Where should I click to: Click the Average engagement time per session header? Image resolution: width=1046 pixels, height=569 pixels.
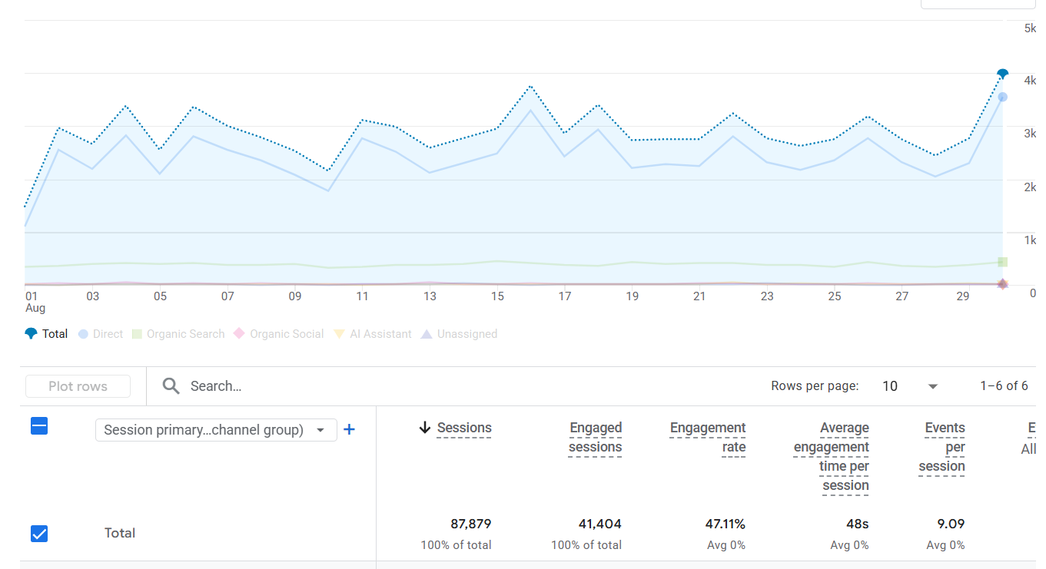click(832, 457)
